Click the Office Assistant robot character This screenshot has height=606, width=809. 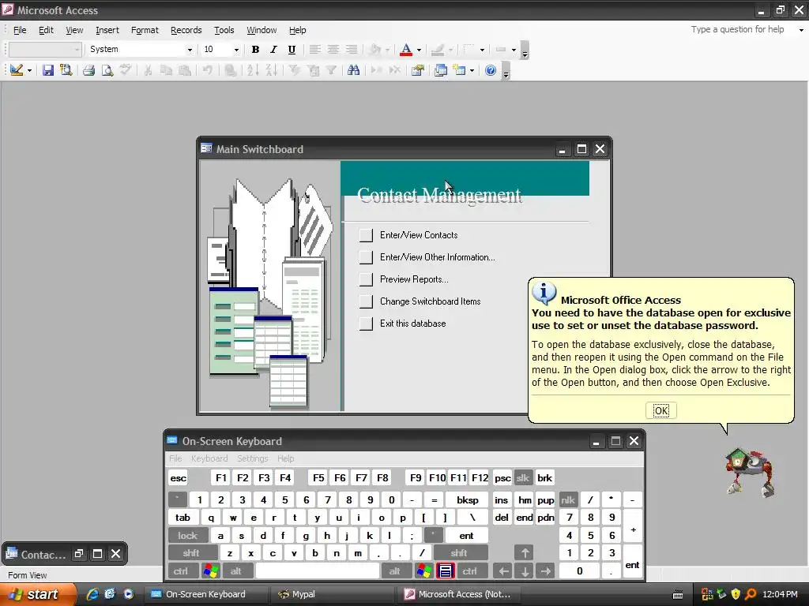tap(750, 472)
